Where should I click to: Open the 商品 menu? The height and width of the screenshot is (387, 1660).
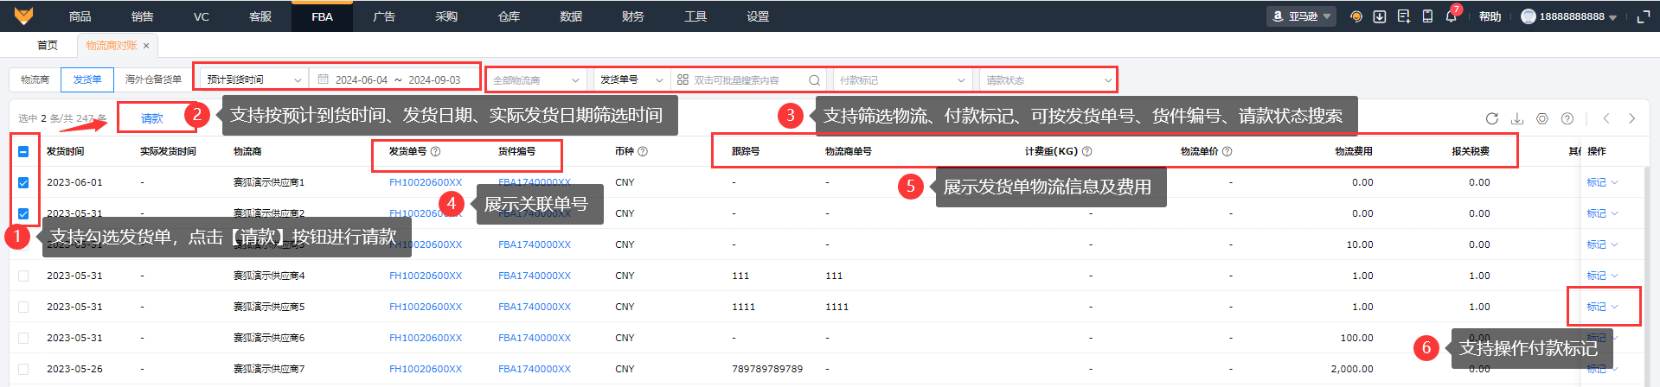click(x=80, y=16)
